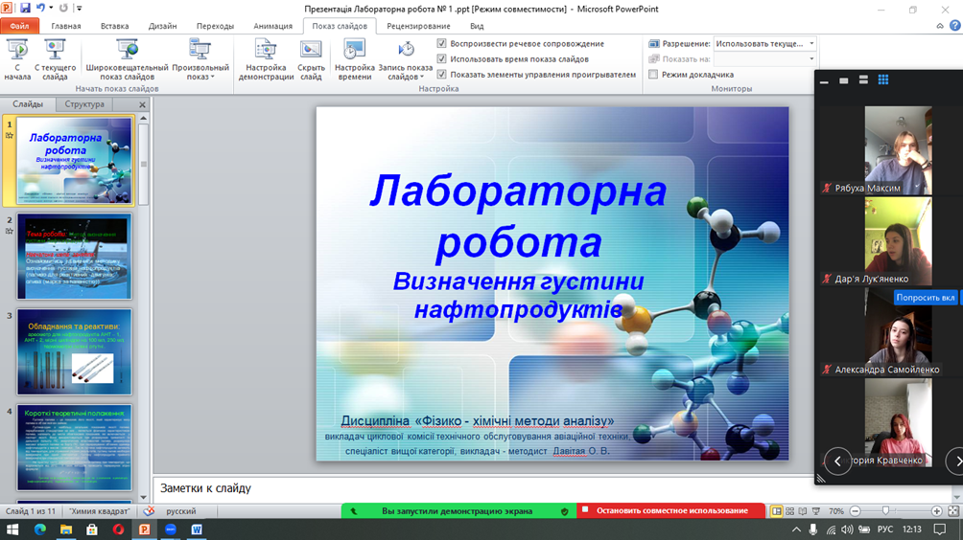This screenshot has width=963, height=540.
Task: Click the zoom slider in status bar
Action: point(885,511)
